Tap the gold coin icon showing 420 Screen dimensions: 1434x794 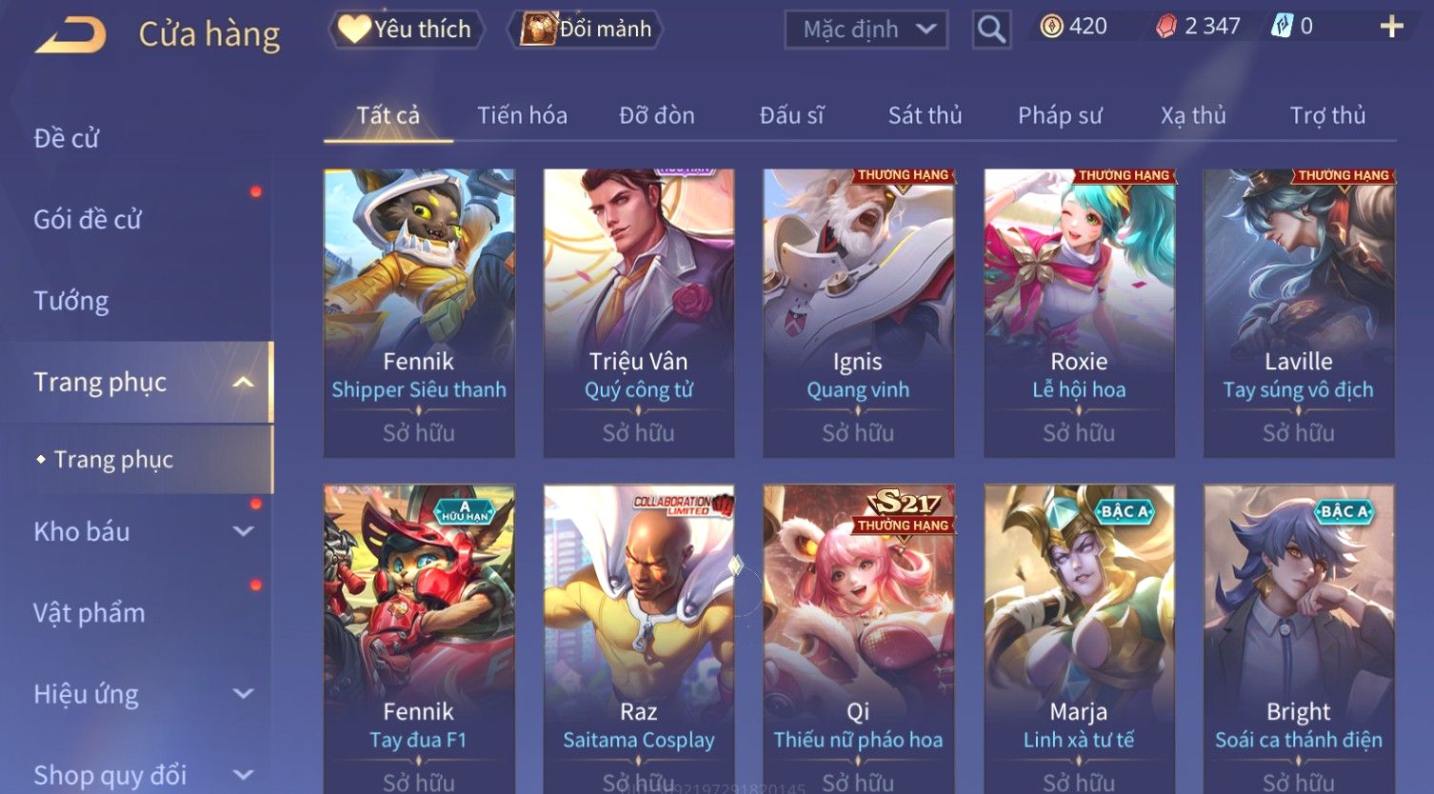(x=1051, y=27)
